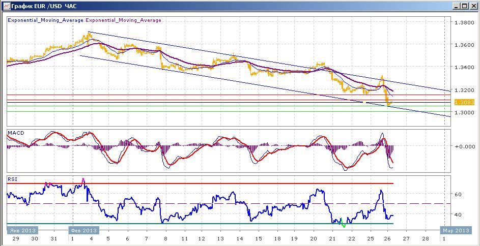Click date label 4 on time axis
480x246 pixels.
pos(91,239)
